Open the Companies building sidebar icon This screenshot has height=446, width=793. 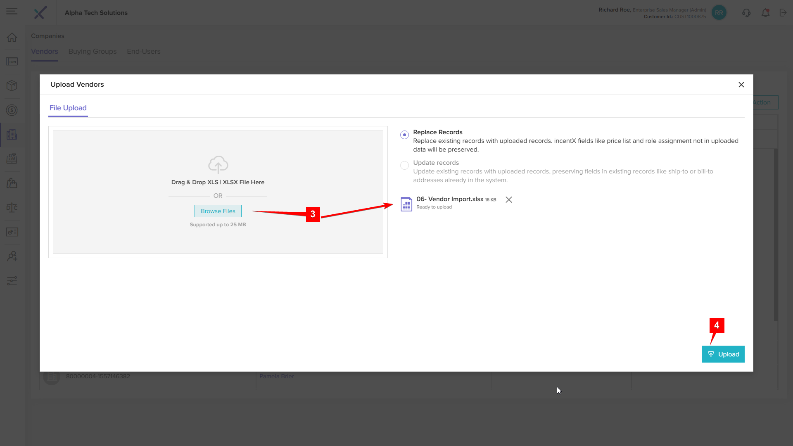(12, 134)
